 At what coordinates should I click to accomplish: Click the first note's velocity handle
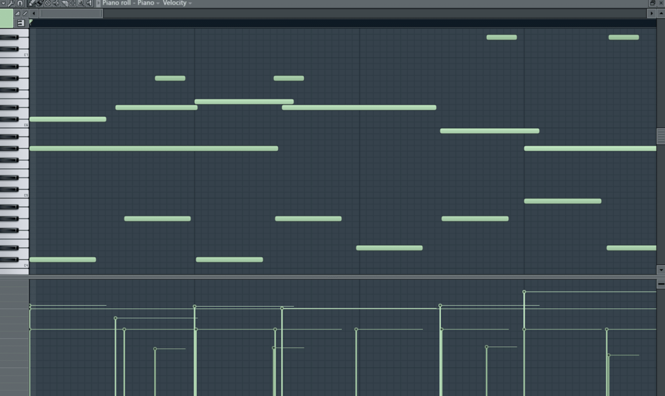31,306
